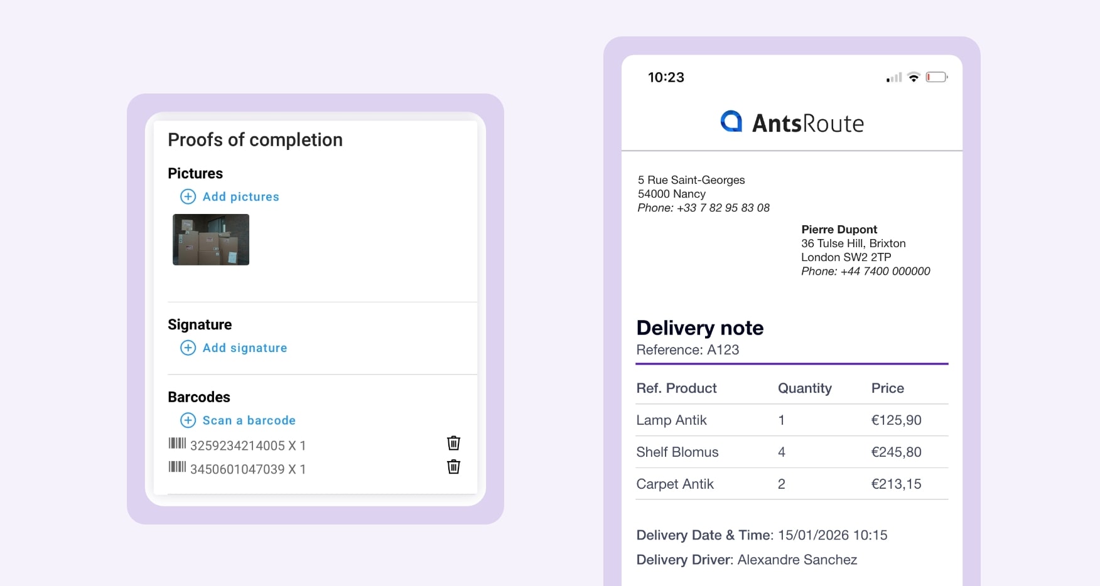Delete barcode 3259234214005 with trash icon
Image resolution: width=1100 pixels, height=586 pixels.
453,444
